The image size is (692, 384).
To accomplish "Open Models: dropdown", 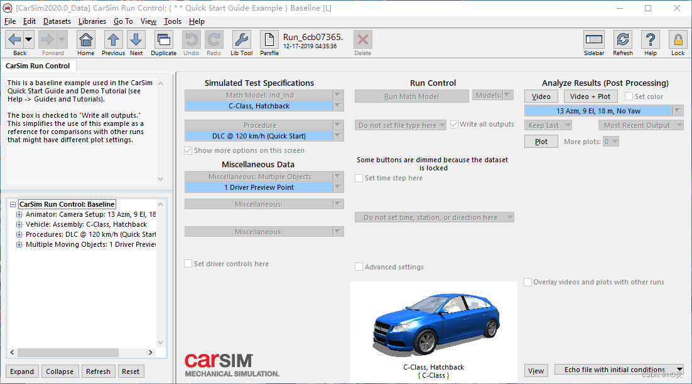I will (493, 95).
